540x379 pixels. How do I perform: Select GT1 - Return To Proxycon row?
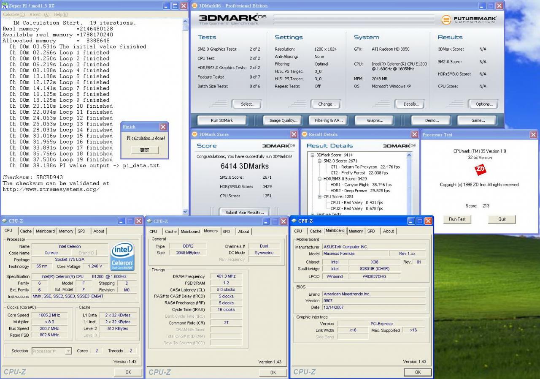coord(365,167)
